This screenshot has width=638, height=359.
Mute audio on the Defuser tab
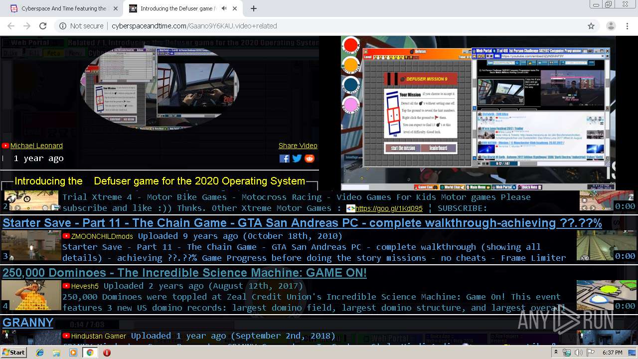tap(224, 8)
